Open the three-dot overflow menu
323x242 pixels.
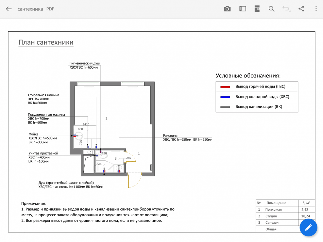(x=316, y=9)
